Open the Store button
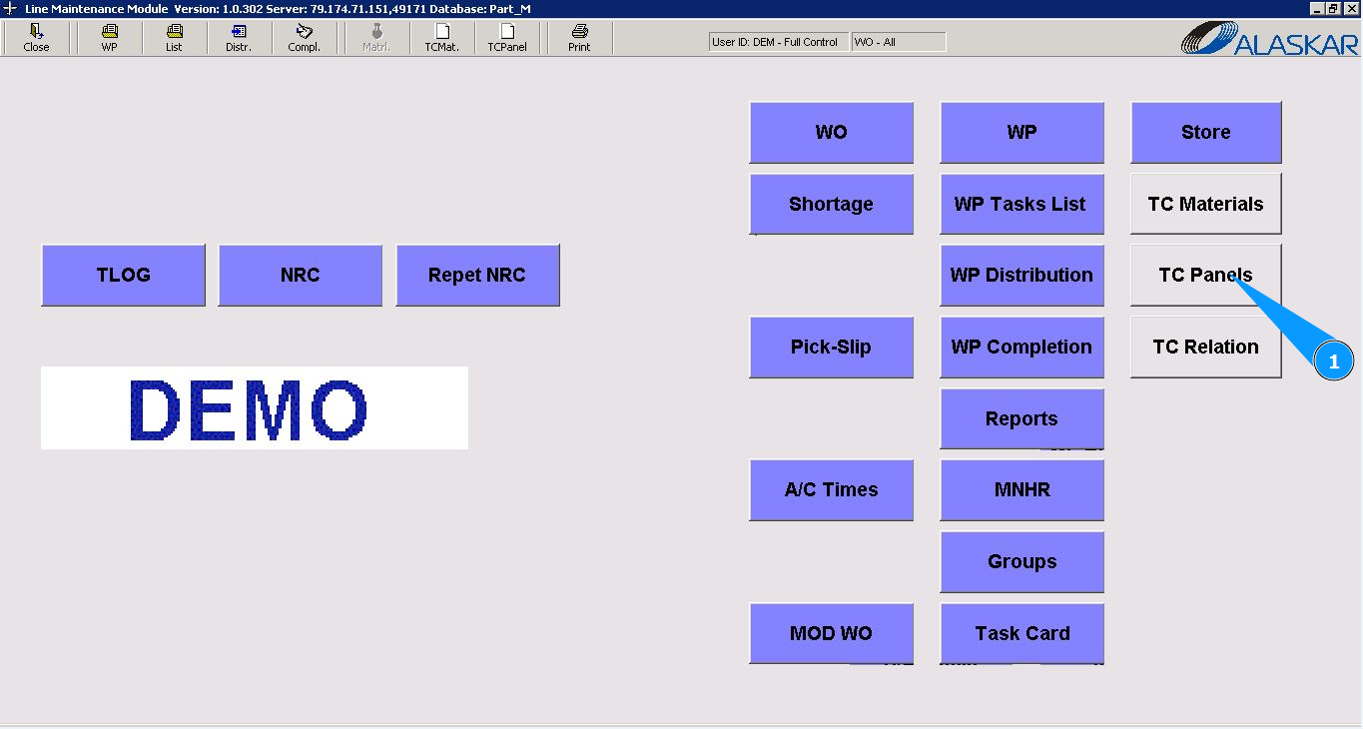This screenshot has height=729, width=1363. pyautogui.click(x=1205, y=132)
